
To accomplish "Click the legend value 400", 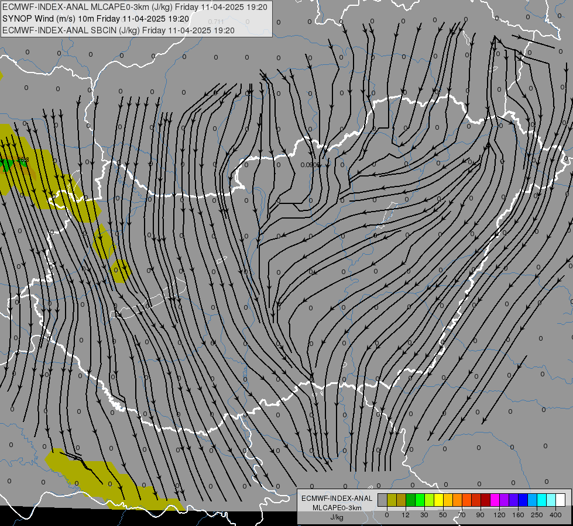I will [555, 515].
